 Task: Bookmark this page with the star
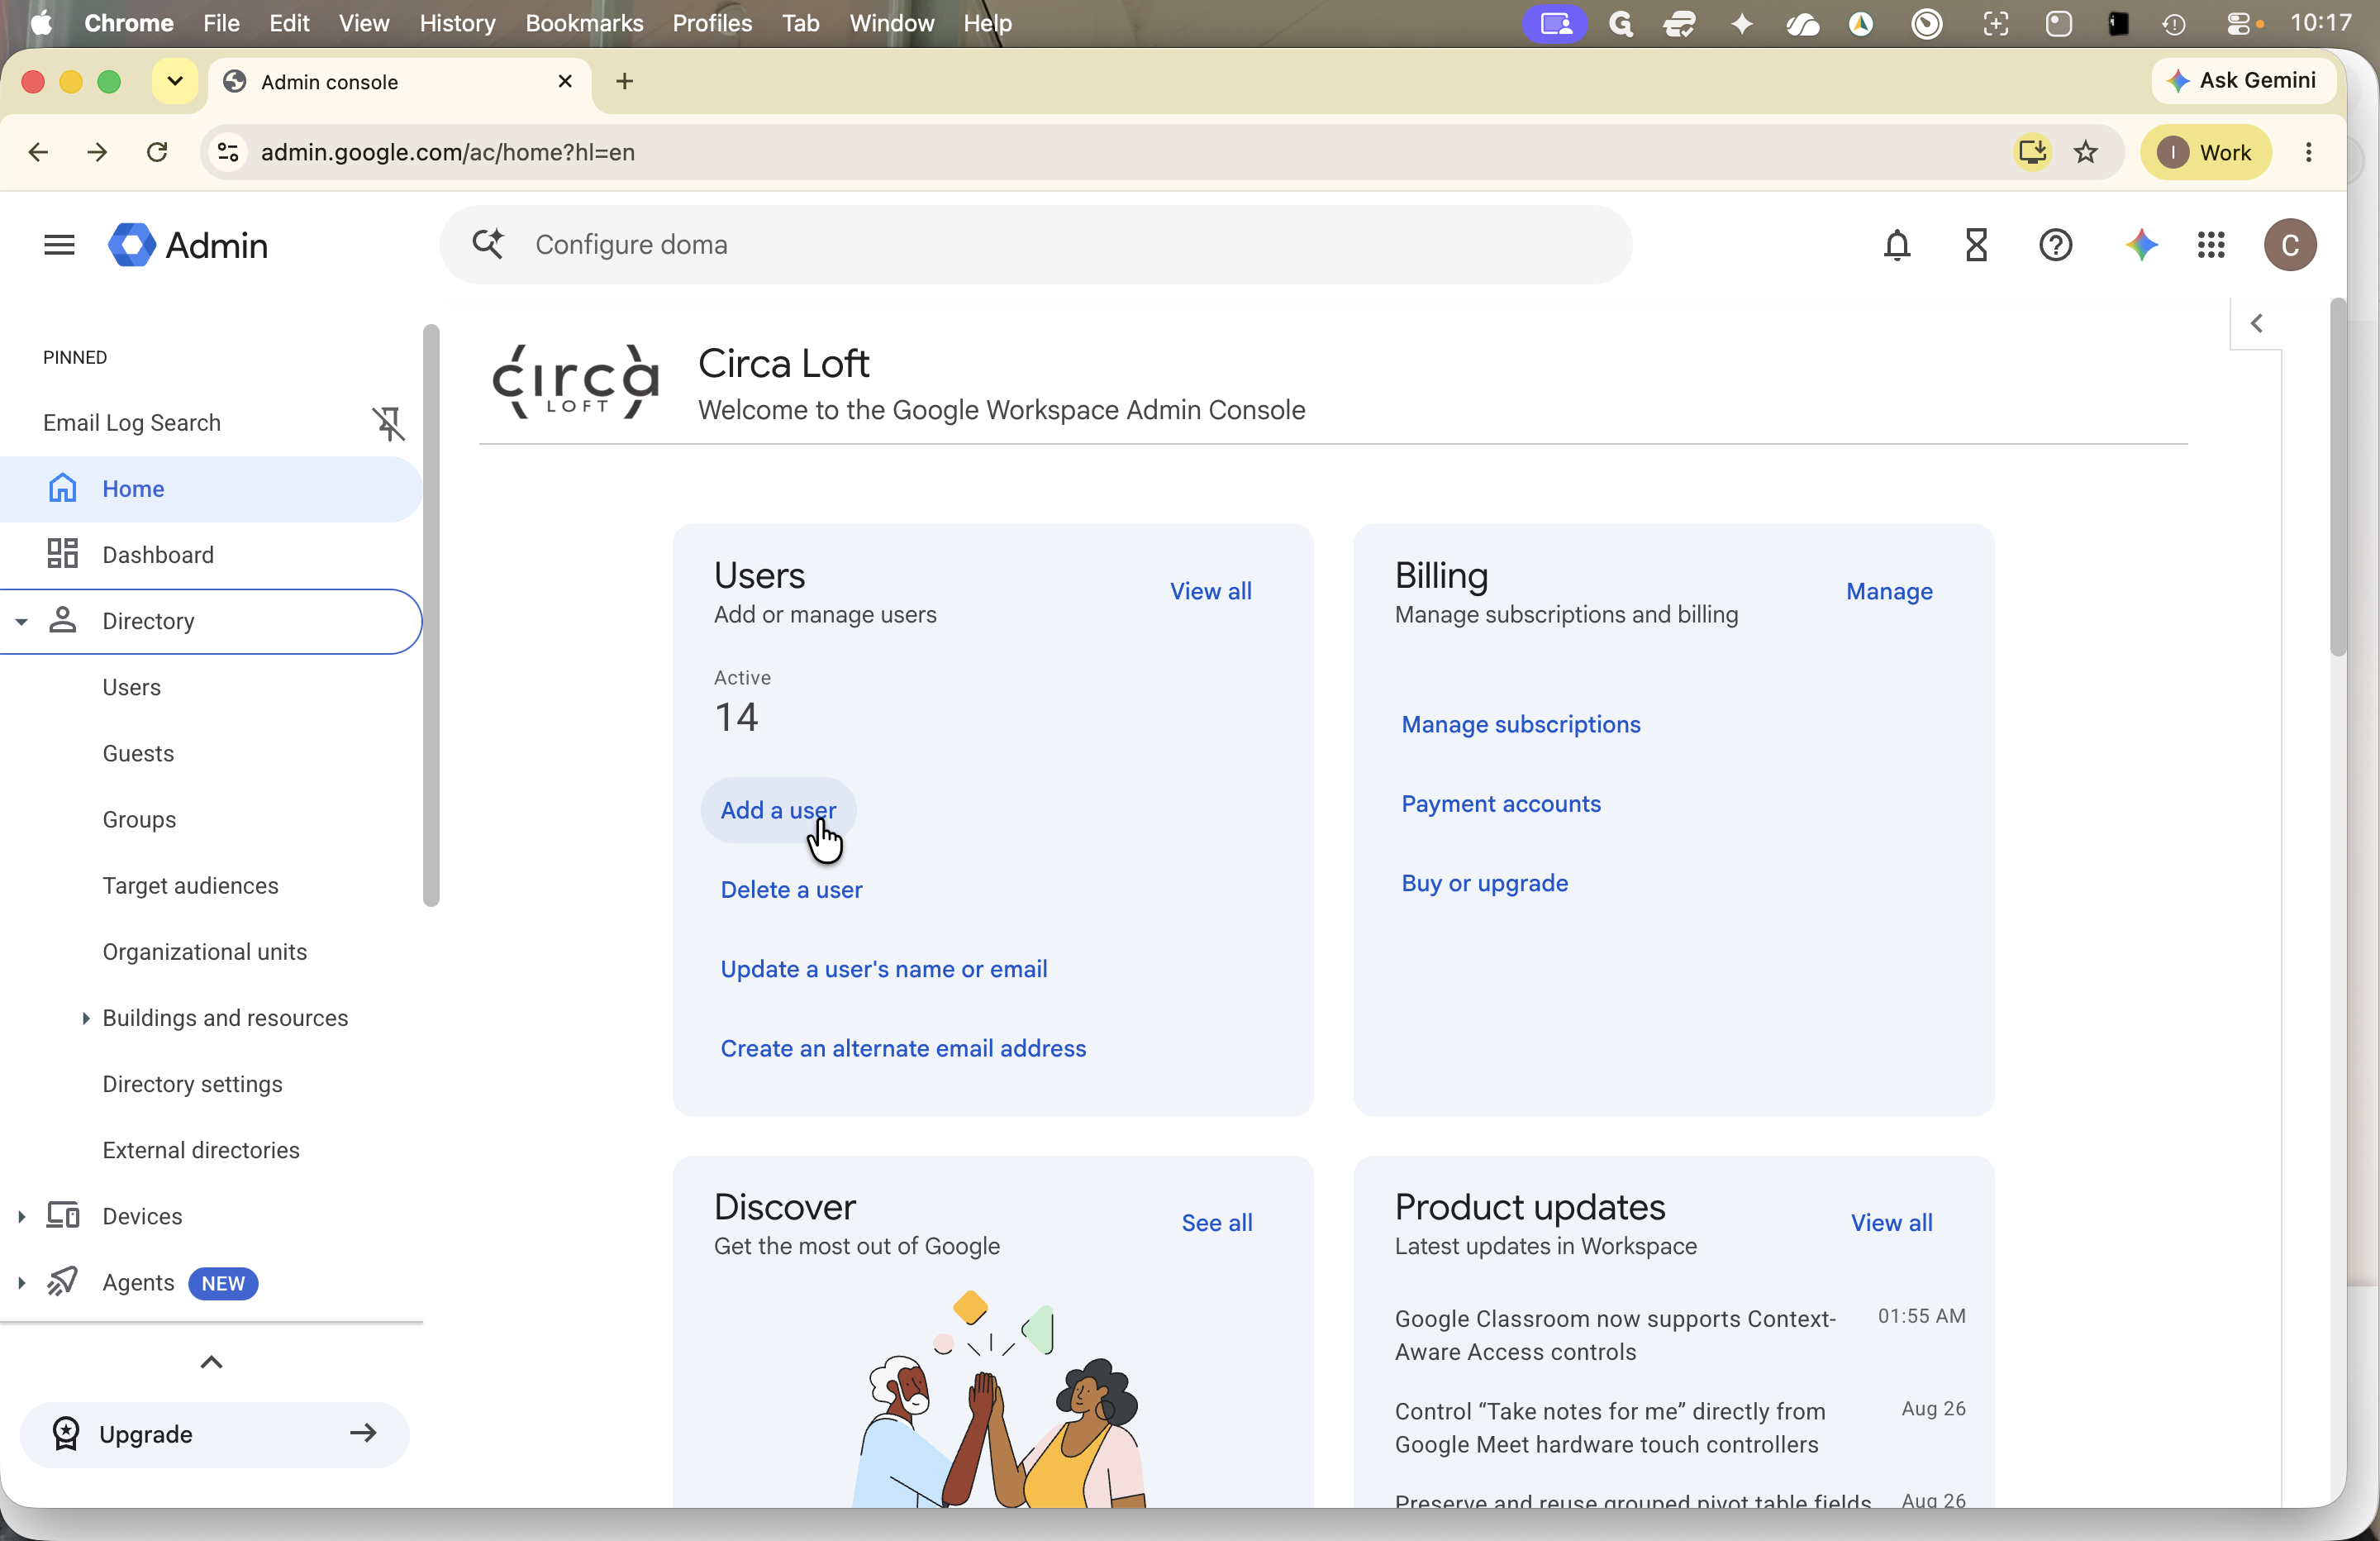(2086, 152)
